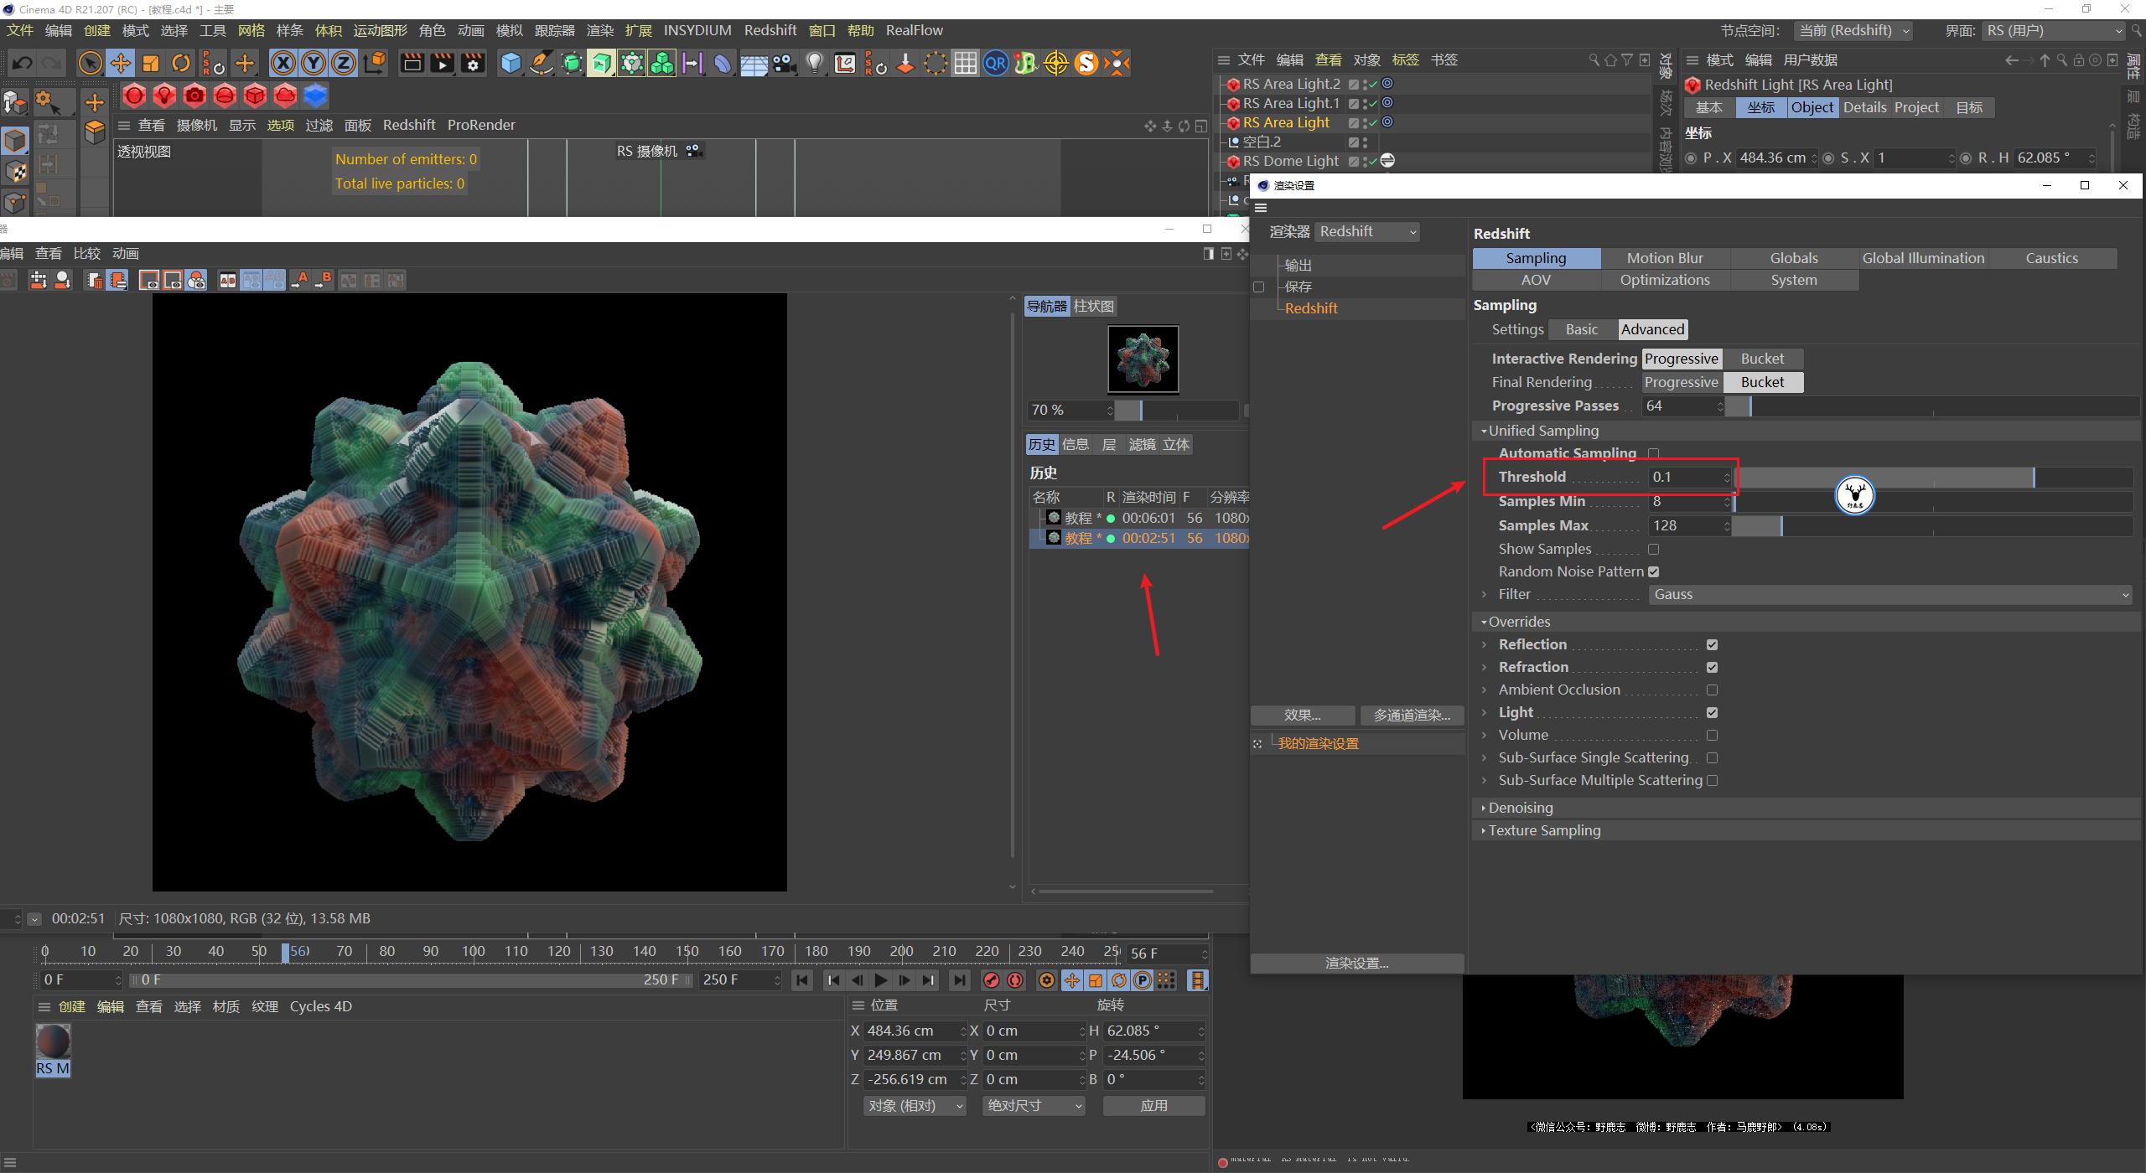The width and height of the screenshot is (2146, 1173).
Task: Select the 00:06:01 render history entry
Action: click(1147, 517)
